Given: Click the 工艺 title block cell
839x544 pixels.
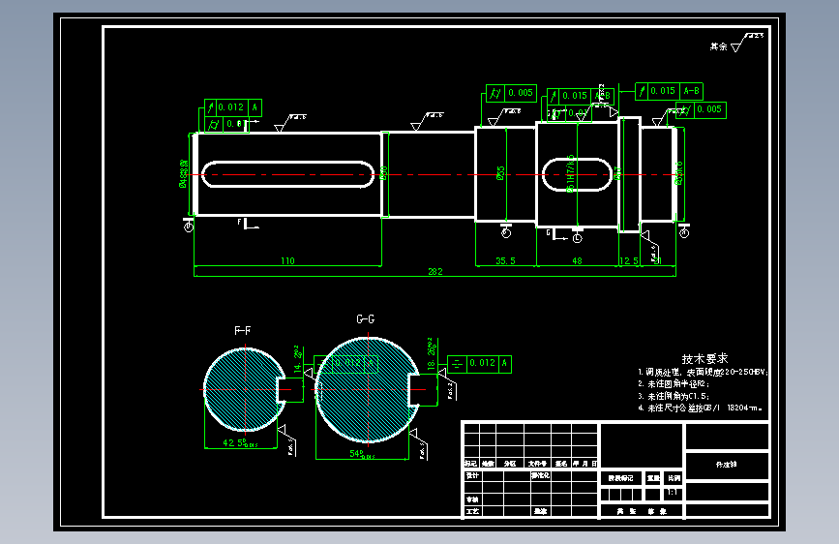Looking at the screenshot, I should [472, 511].
